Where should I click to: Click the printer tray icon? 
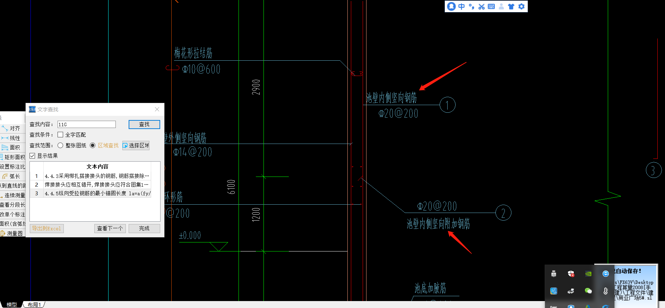[571, 291]
